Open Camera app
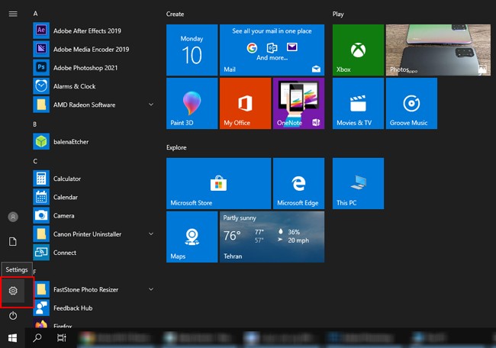 [x=95, y=215]
